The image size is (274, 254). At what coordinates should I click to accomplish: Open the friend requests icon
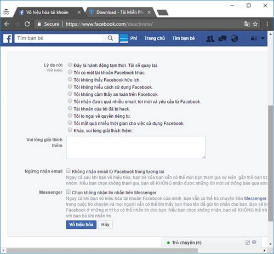[x=210, y=38]
